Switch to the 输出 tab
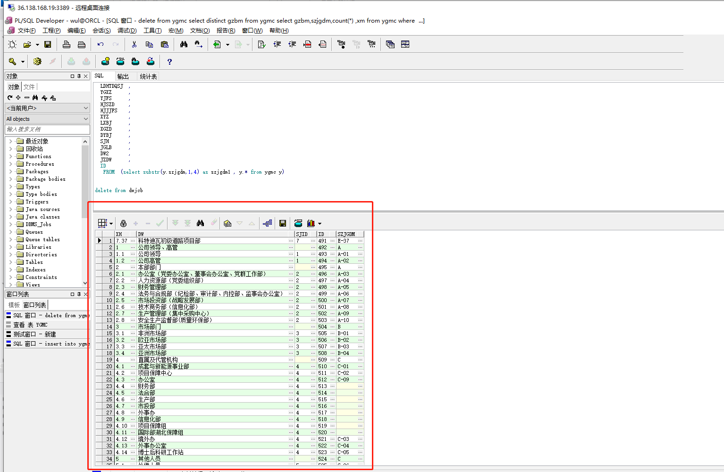 (x=123, y=76)
